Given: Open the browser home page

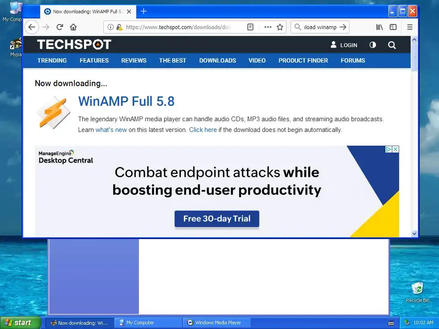Looking at the screenshot, I should (x=73, y=27).
